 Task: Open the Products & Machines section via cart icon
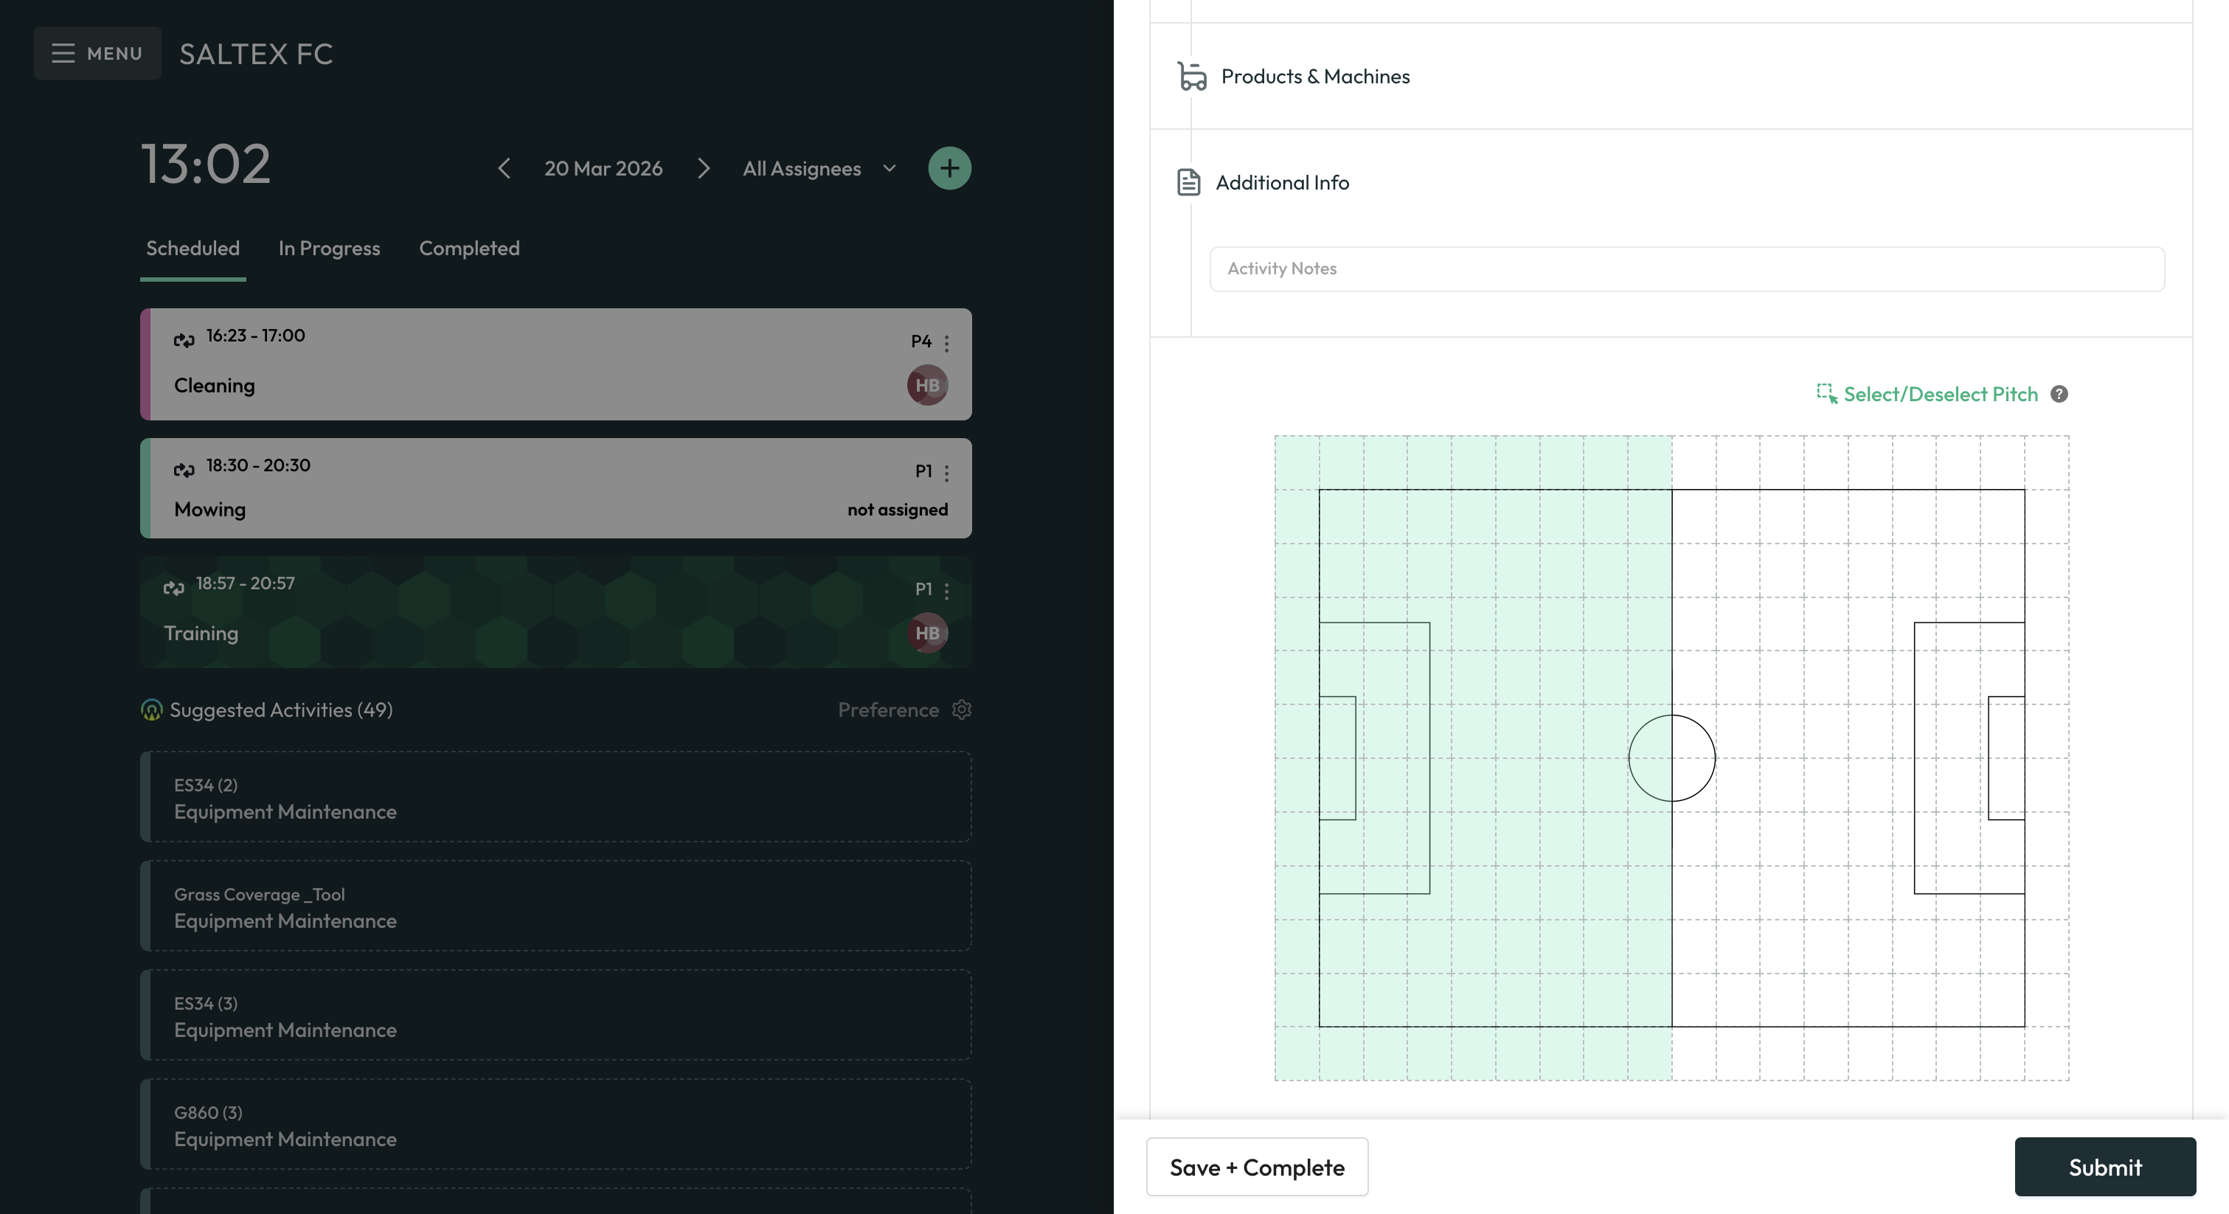click(1190, 76)
